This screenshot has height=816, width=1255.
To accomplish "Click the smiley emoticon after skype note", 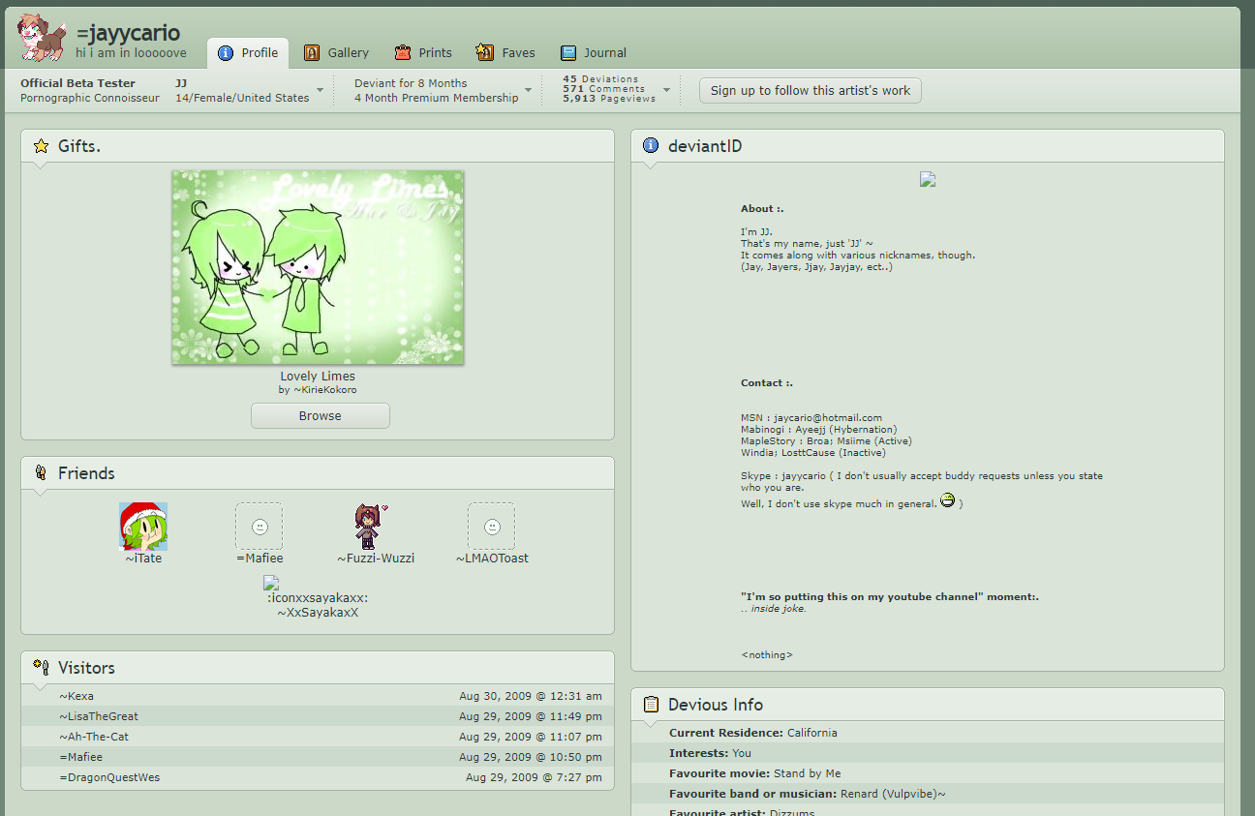I will point(948,500).
